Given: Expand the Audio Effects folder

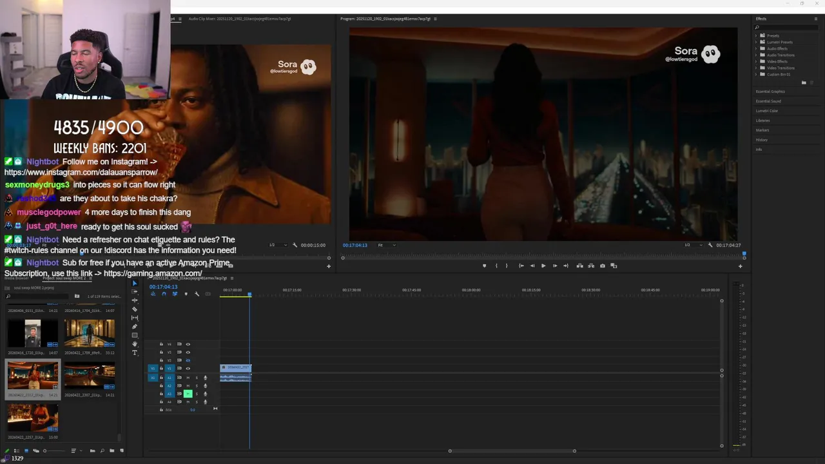Looking at the screenshot, I should 757,48.
